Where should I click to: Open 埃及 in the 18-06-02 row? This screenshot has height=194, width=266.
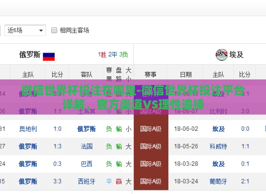219,129
